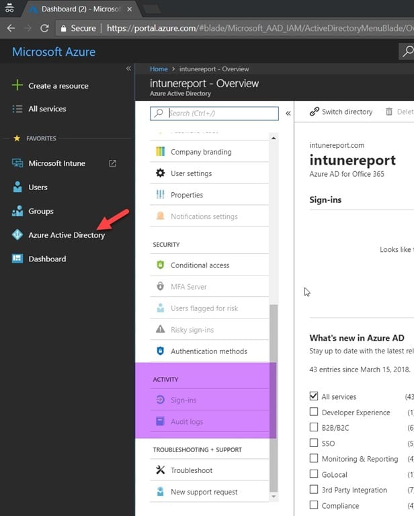
Task: Click the Dashboard icon in favorites
Action: pyautogui.click(x=17, y=259)
